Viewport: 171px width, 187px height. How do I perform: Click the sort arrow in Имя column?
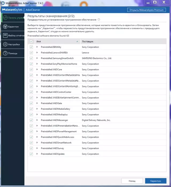[x=77, y=42]
